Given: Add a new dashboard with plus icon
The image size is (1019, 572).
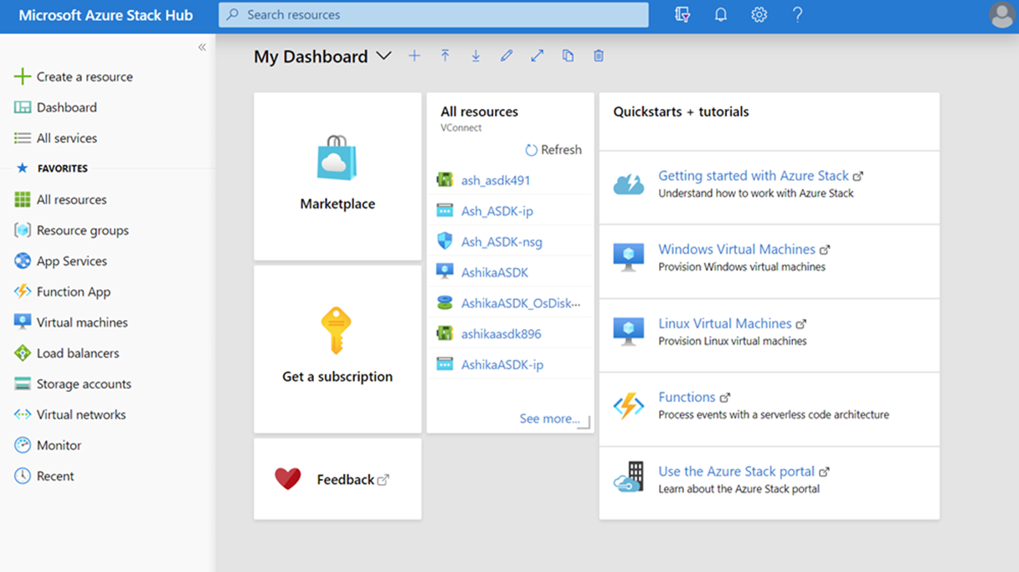Looking at the screenshot, I should (414, 56).
